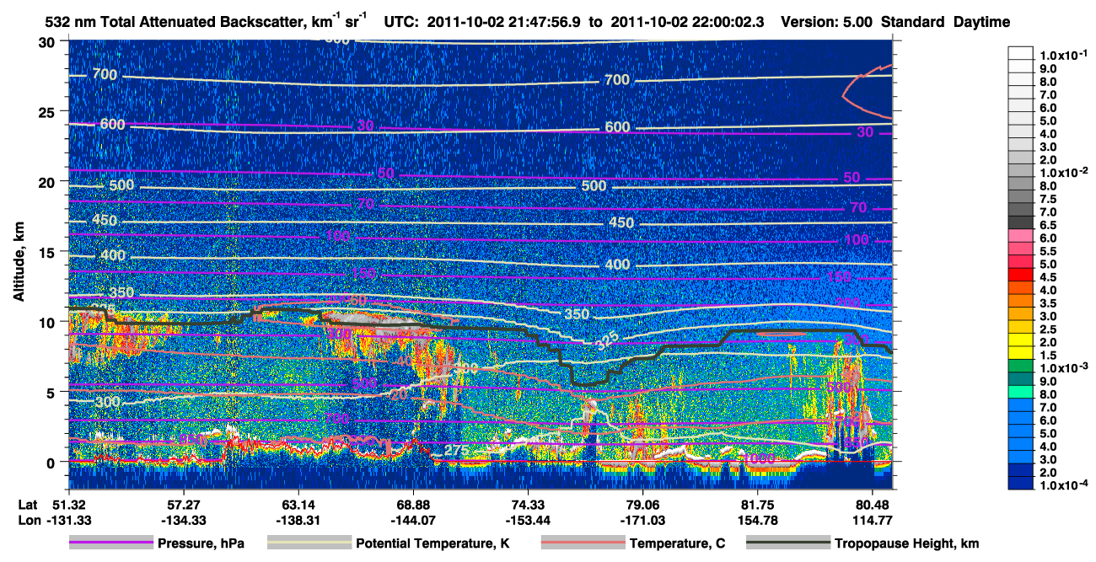
Task: Click dark gray colorbar swatch above 6.5
Action: pyautogui.click(x=1021, y=222)
